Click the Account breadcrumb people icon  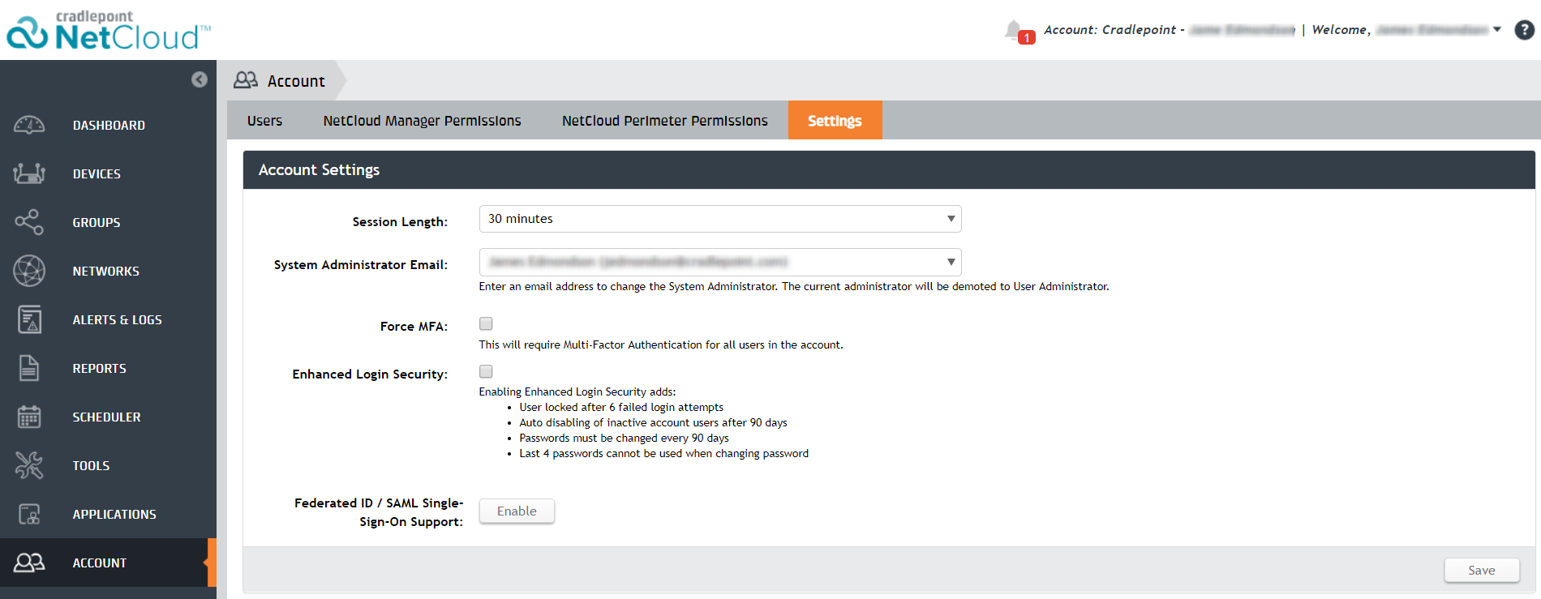click(x=246, y=80)
